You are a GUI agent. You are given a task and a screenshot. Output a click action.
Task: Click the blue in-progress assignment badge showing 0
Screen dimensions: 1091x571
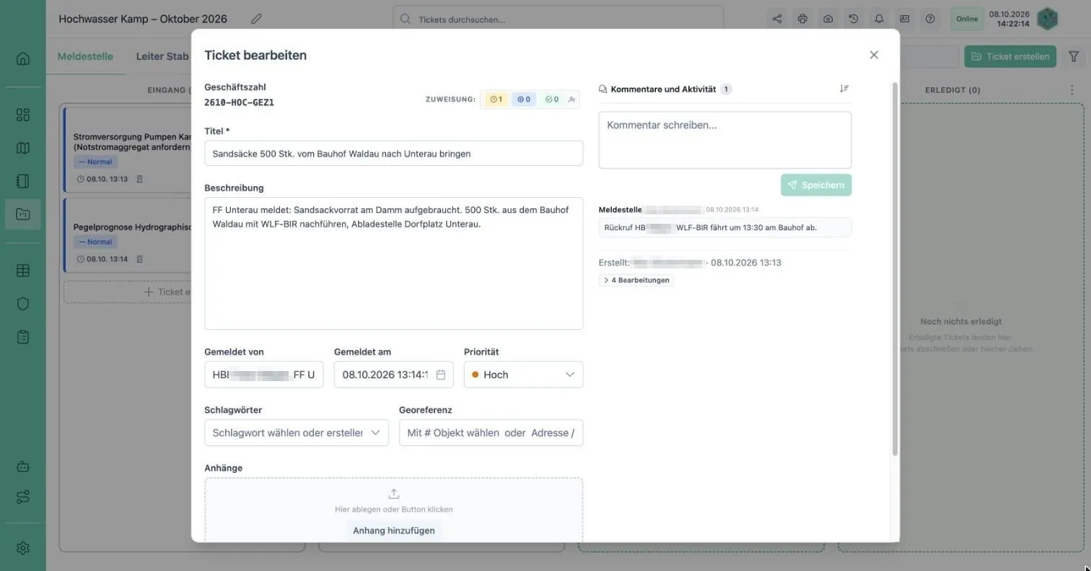[x=524, y=100]
